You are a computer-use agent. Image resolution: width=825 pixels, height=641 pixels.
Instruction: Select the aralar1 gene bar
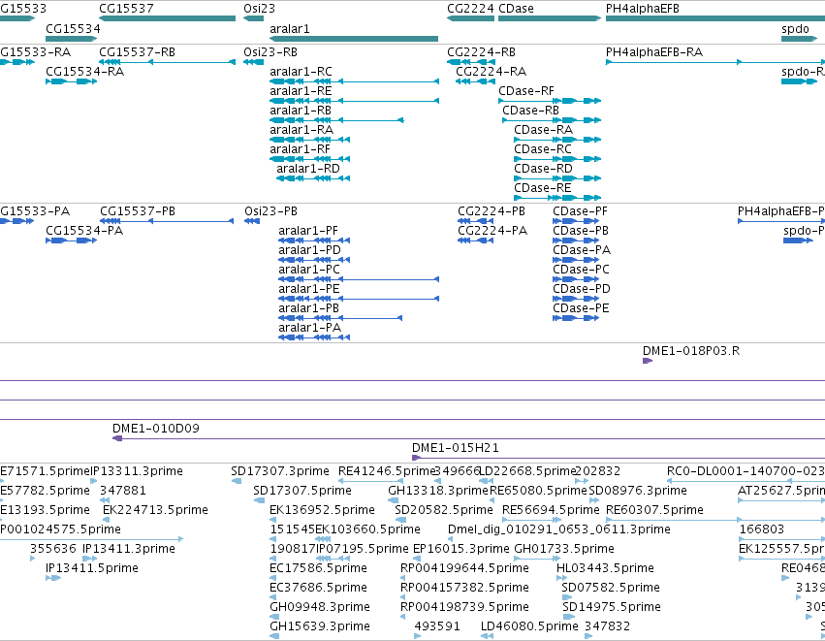pos(354,39)
